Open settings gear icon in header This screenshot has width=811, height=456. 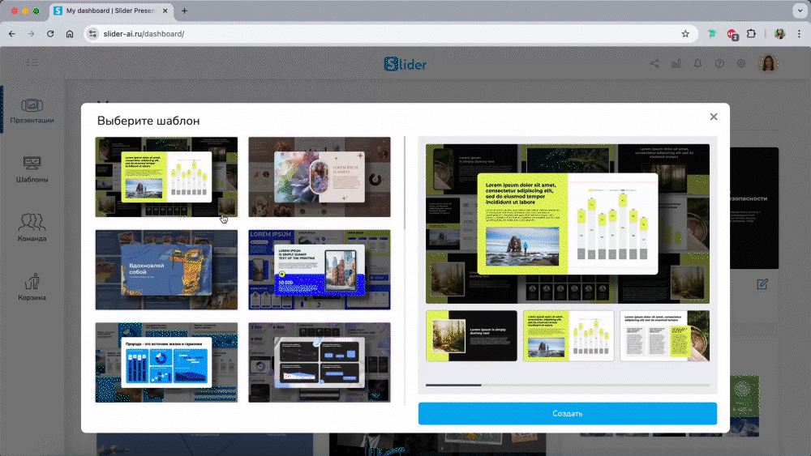click(741, 63)
